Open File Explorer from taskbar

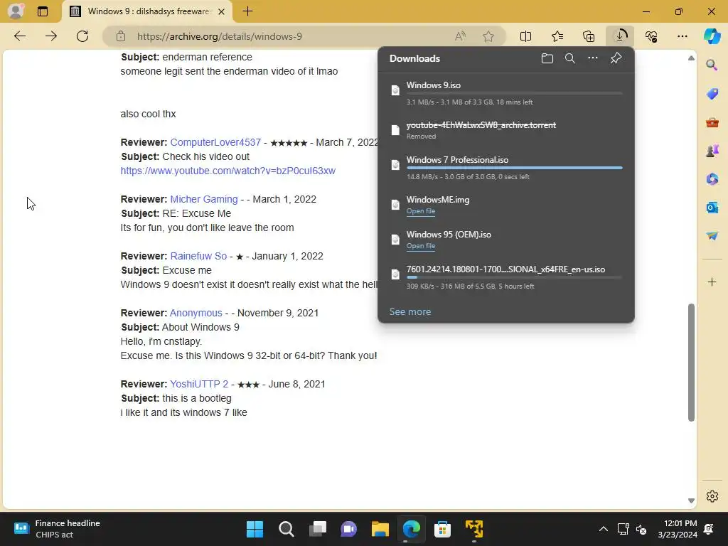(x=380, y=529)
